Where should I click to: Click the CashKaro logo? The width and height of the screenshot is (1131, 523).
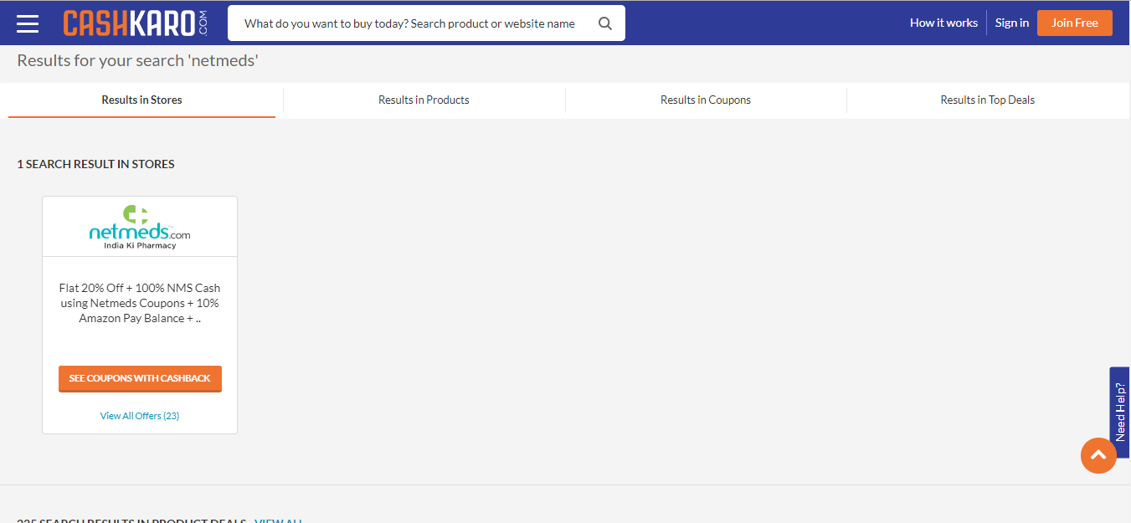[134, 23]
